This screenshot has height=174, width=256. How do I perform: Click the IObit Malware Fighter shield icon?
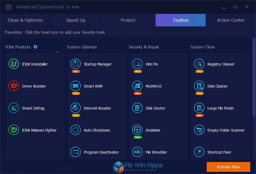click(14, 130)
